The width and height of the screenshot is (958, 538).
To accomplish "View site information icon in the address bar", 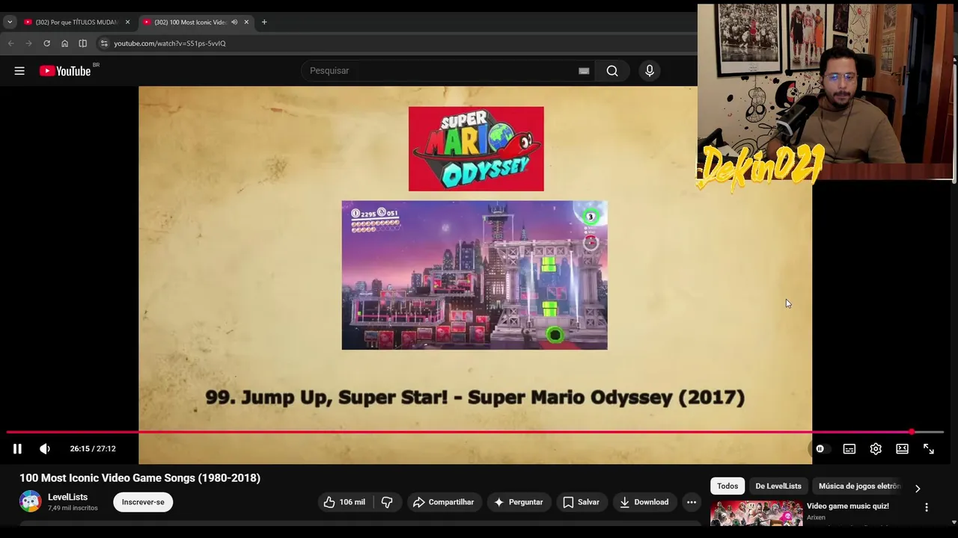I will pos(104,43).
